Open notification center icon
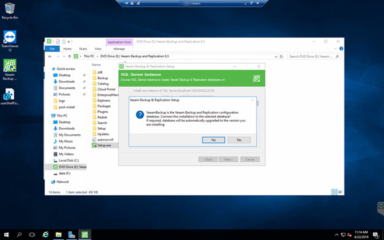The height and width of the screenshot is (240, 384). pos(376,235)
